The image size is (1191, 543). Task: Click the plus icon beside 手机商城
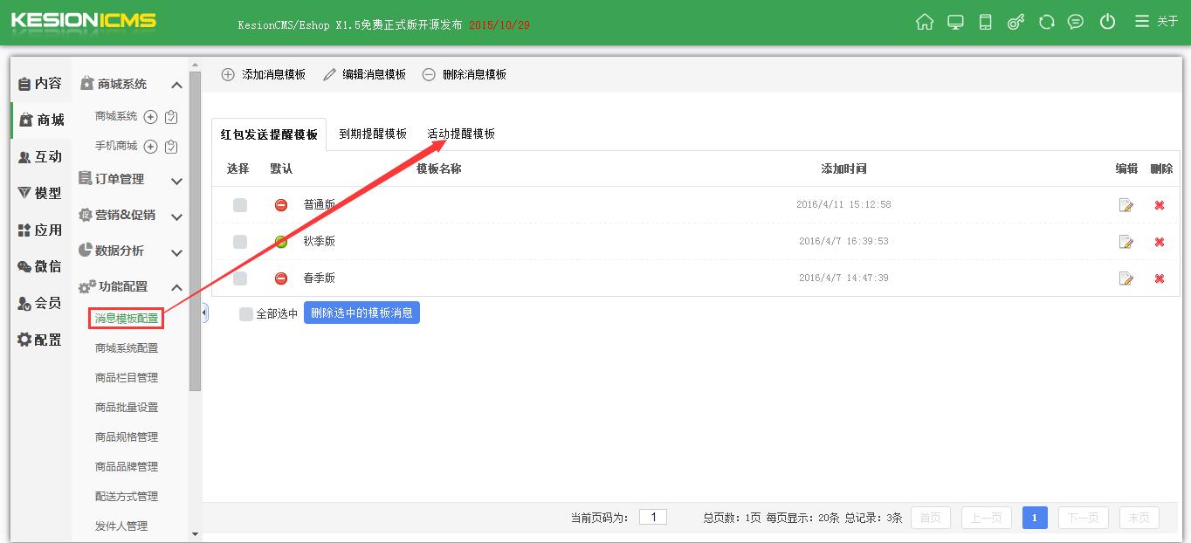[150, 147]
